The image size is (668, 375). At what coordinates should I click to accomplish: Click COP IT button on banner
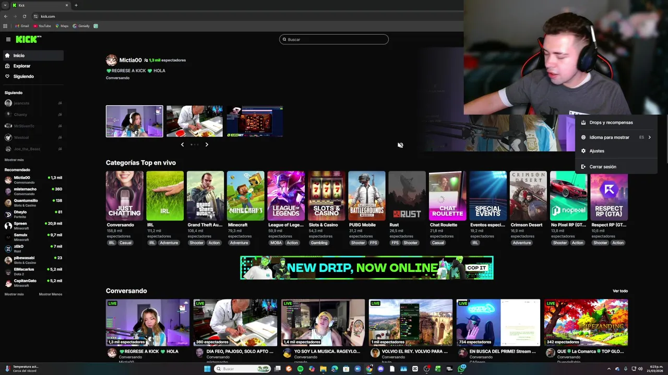476,268
